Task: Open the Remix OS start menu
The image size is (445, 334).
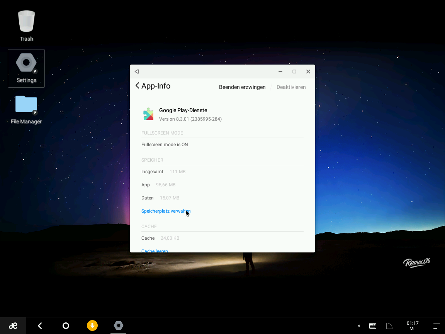Action: 13,325
